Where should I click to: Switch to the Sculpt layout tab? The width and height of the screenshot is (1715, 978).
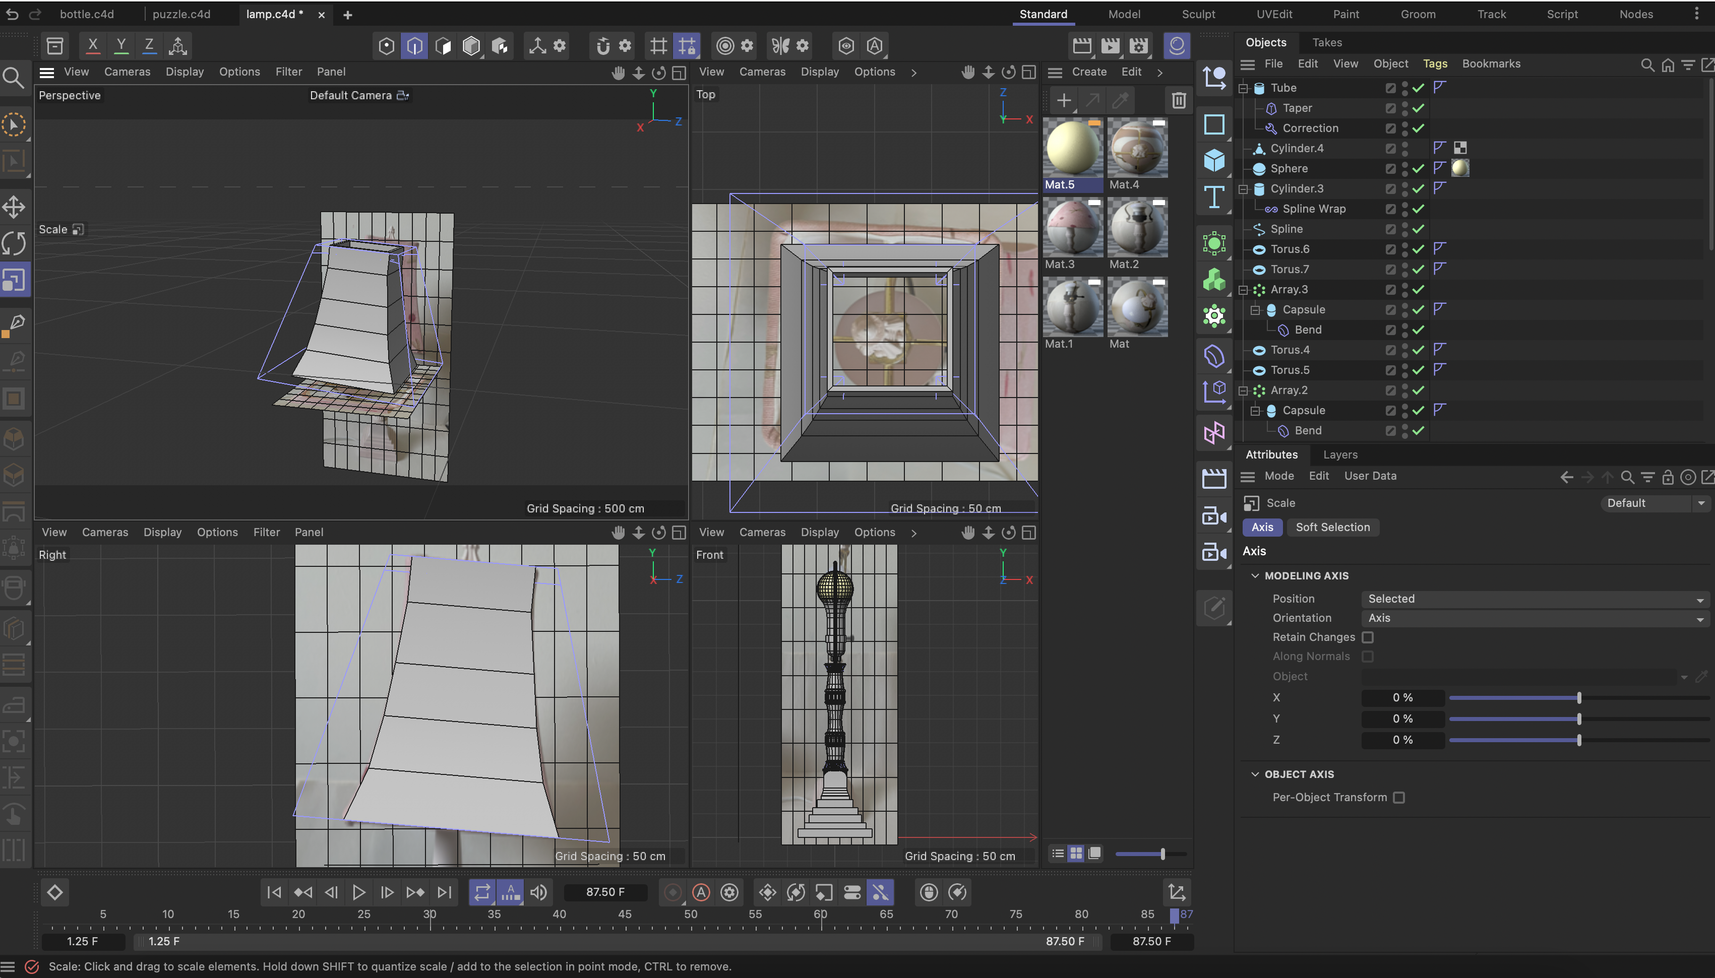click(x=1198, y=14)
